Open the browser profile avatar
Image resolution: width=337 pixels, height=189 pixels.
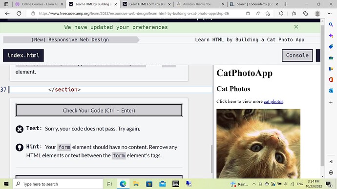(x=317, y=13)
